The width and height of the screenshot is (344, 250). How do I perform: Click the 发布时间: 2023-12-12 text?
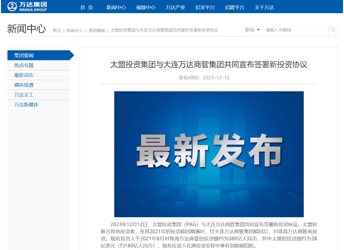204,78
